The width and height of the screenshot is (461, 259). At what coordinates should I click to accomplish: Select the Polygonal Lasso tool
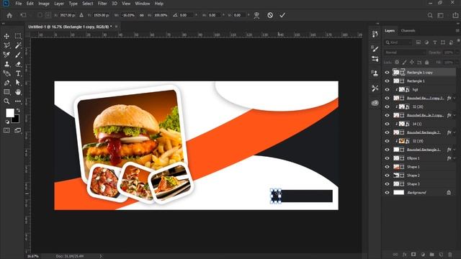click(6, 45)
